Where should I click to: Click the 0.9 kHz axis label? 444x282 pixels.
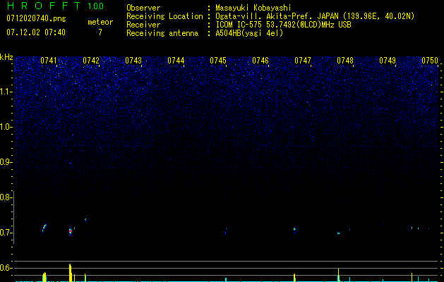tap(6, 162)
